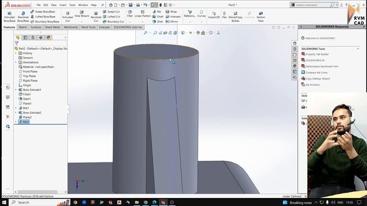
Task: Click the Save icon in the toolbar
Action: pos(131,5)
